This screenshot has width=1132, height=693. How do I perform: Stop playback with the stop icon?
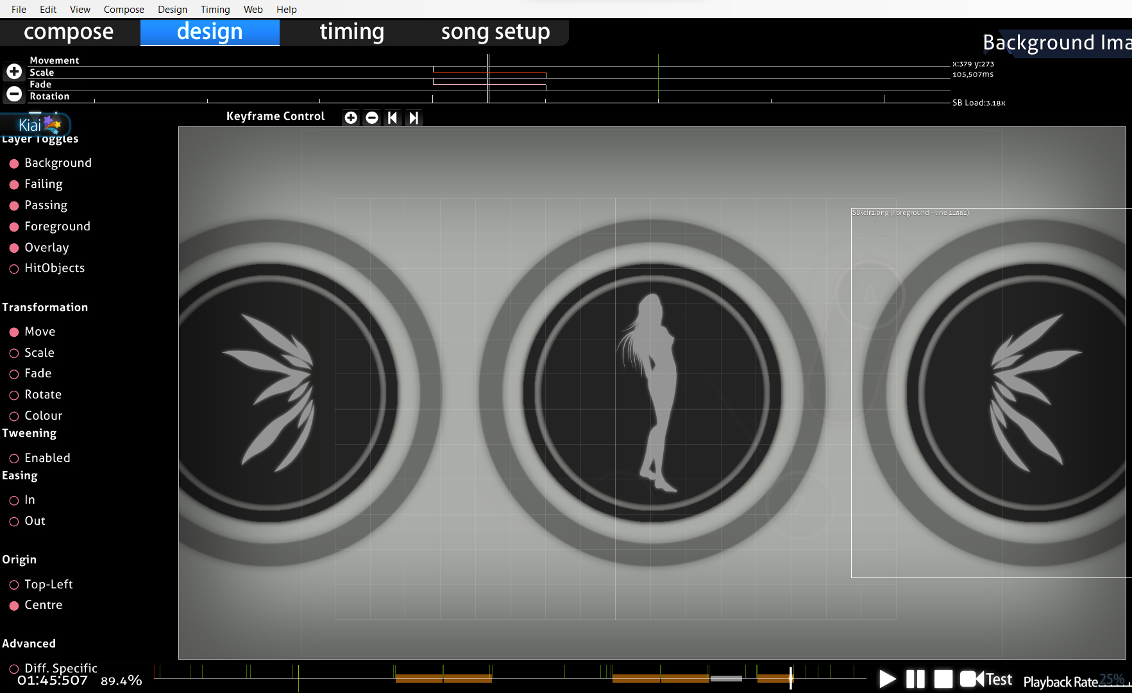pos(943,679)
